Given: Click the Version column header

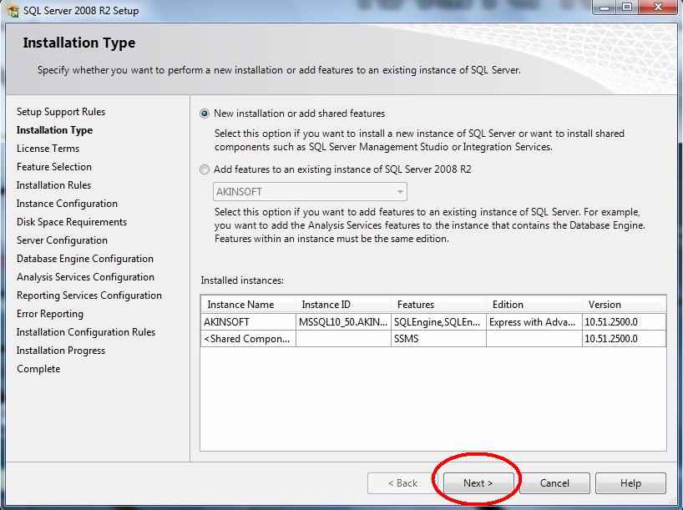Looking at the screenshot, I should point(625,305).
